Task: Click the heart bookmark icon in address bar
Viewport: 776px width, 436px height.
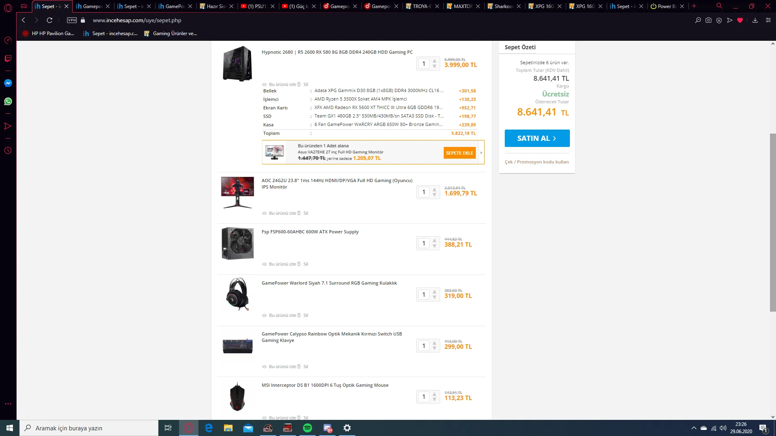Action: pos(740,20)
